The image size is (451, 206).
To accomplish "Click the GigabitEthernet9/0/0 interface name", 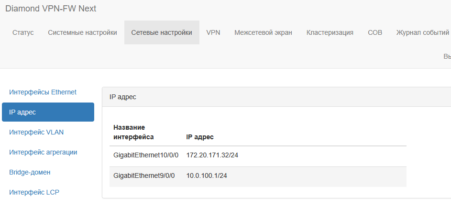I will click(x=144, y=176).
